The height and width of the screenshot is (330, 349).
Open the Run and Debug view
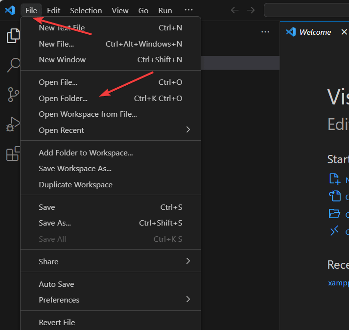13,124
